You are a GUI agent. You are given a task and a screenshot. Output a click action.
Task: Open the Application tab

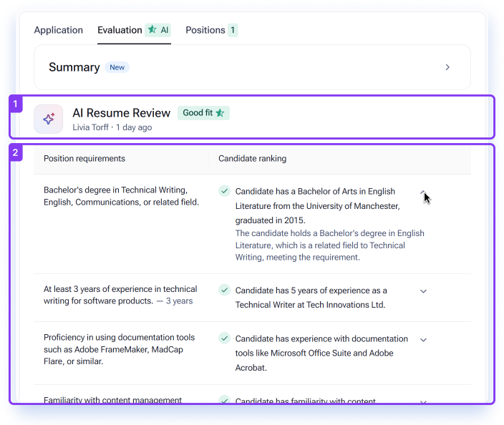[x=59, y=30]
